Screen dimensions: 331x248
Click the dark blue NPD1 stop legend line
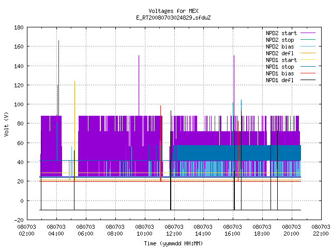click(308, 67)
